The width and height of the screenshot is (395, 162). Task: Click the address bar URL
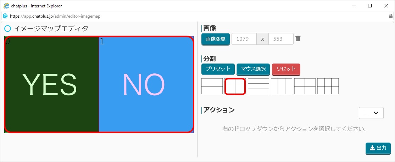(55, 16)
